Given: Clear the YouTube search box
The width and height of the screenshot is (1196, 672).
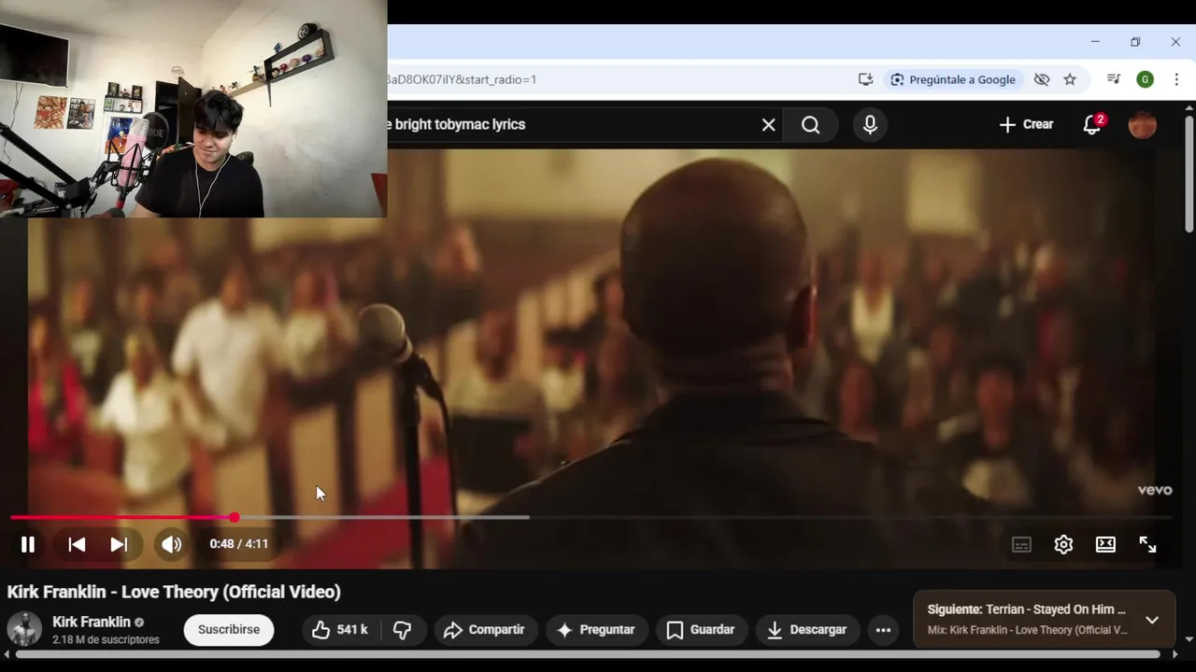Looking at the screenshot, I should 768,125.
